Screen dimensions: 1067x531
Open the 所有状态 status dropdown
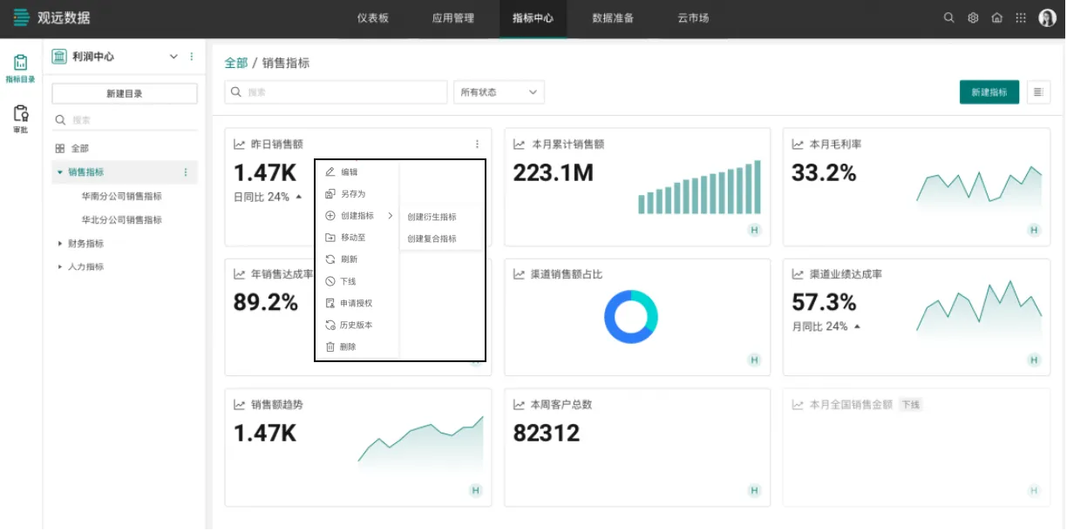(x=499, y=92)
